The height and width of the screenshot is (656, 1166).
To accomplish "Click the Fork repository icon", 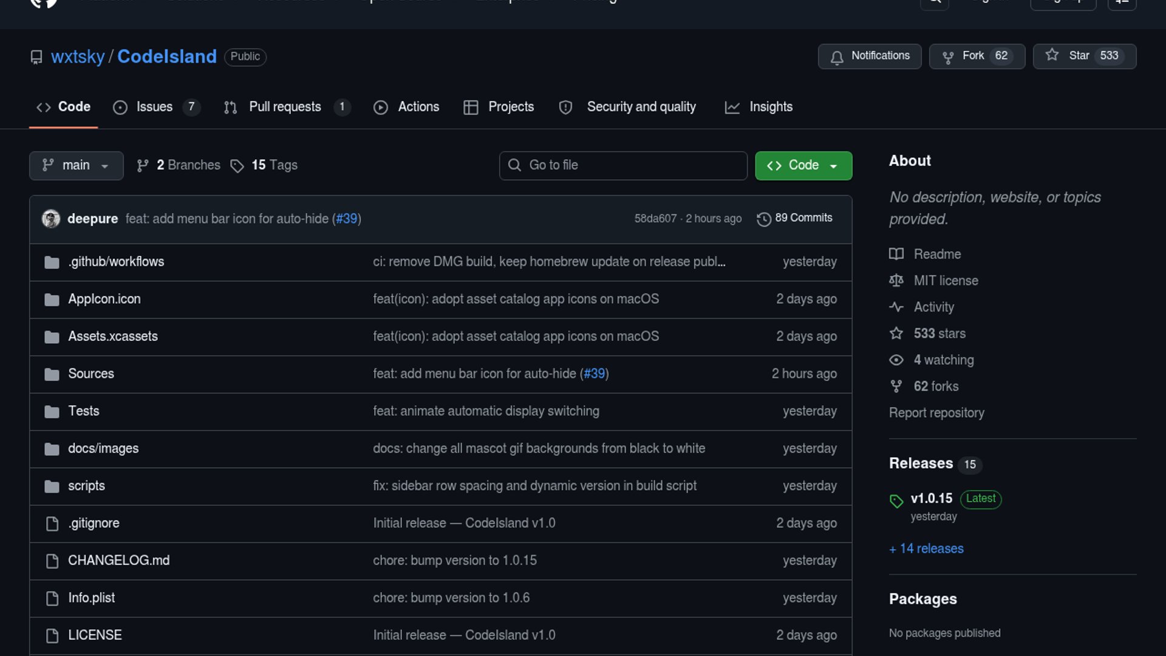I will [x=947, y=57].
